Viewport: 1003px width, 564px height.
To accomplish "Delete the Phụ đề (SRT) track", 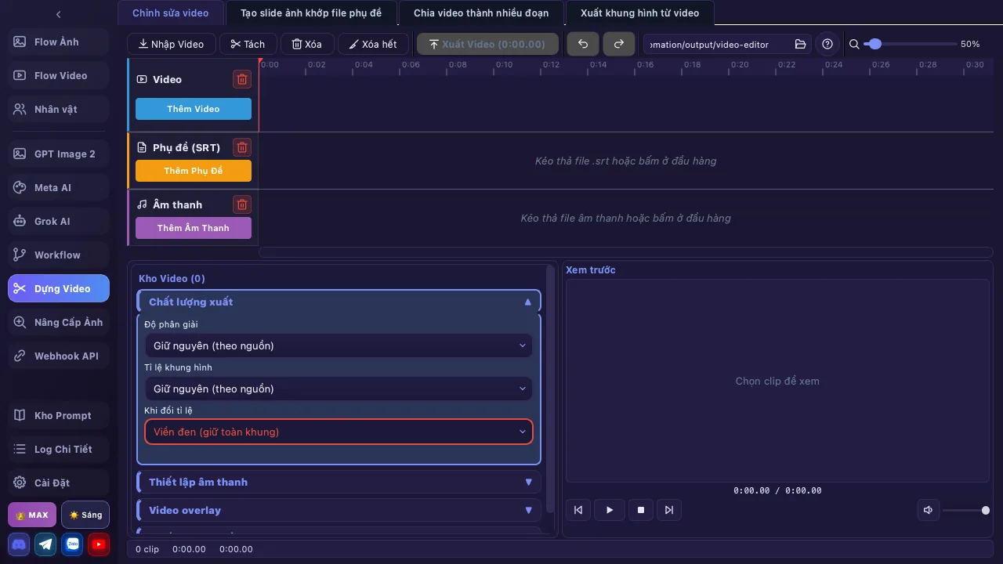I will pyautogui.click(x=242, y=147).
